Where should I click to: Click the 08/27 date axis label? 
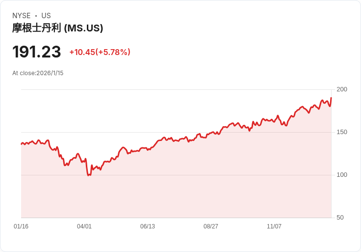tap(210, 226)
